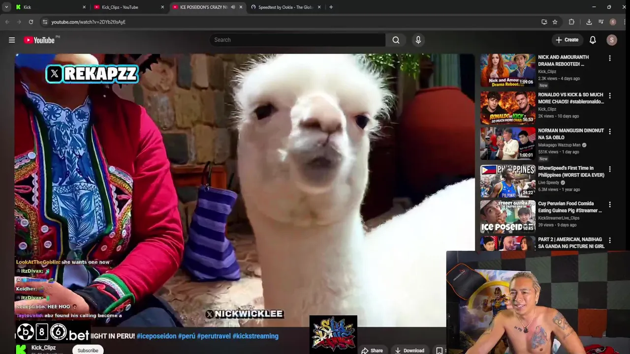Open NICK AND AMOURANTH video thumbnail
Screen dimensions: 630x354
tap(507, 70)
